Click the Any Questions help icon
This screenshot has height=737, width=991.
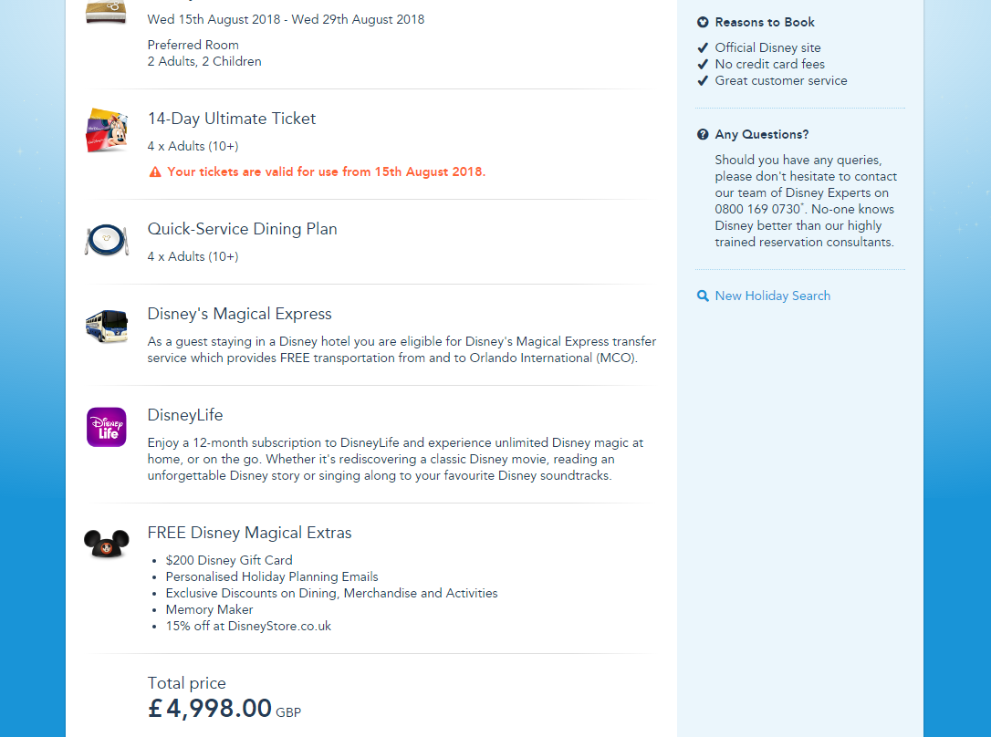click(x=703, y=134)
